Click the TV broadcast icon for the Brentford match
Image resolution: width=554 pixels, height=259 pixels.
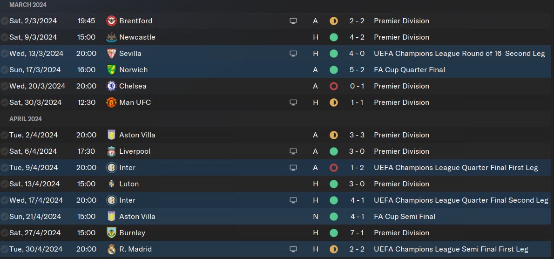[293, 21]
